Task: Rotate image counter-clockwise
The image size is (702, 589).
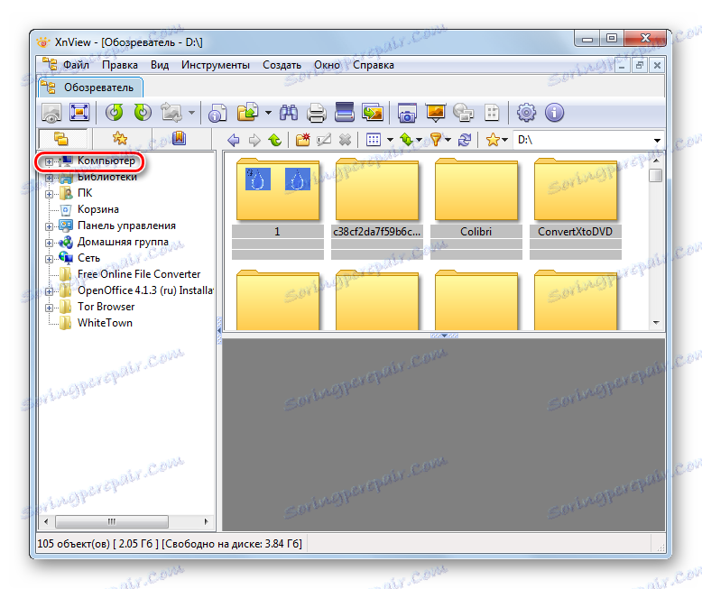Action: click(115, 113)
